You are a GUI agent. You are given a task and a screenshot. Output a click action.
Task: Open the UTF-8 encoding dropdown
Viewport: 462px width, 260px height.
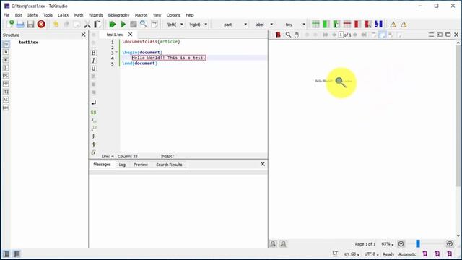click(x=371, y=253)
